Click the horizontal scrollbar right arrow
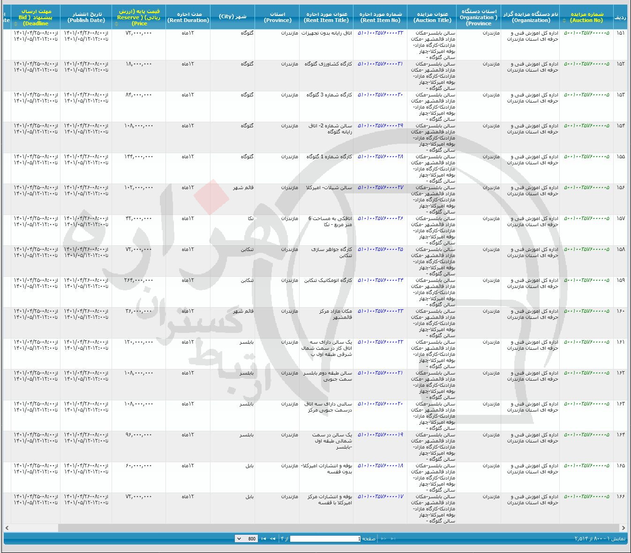 pos(623,528)
